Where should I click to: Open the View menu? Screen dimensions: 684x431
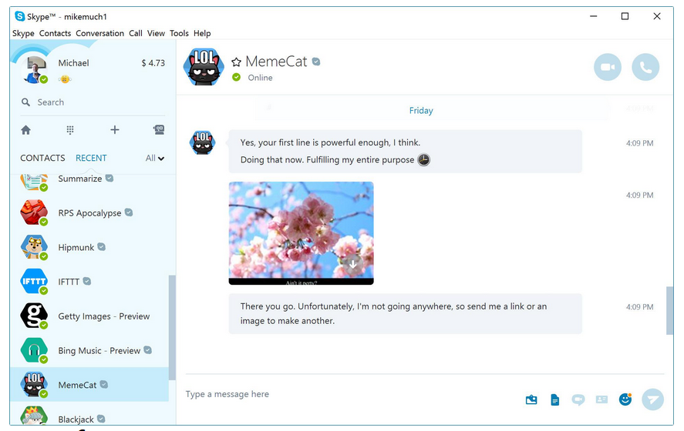point(156,33)
